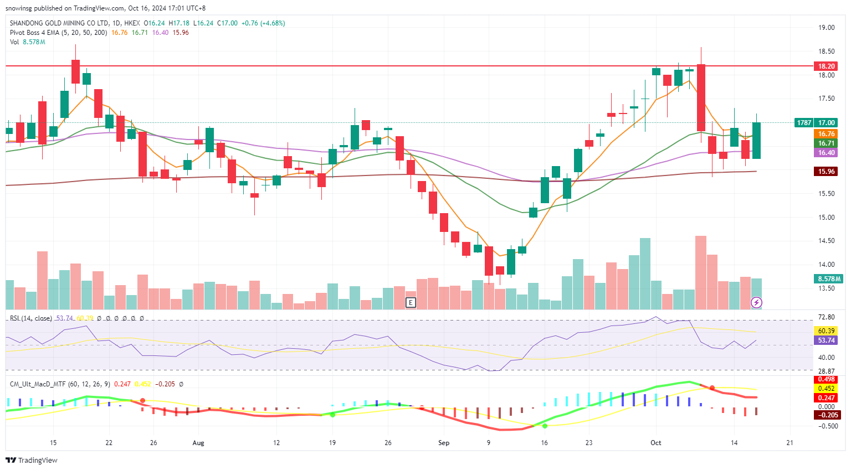Screen dimensions: 851x470
Task: Click the green 16.71 label on price axis
Action: click(x=826, y=143)
